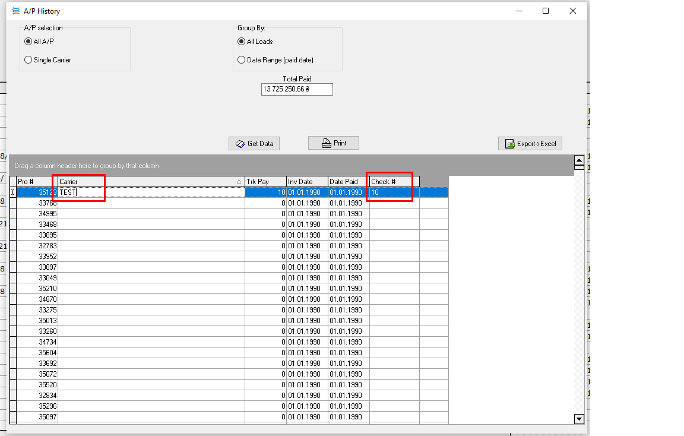684x436 pixels.
Task: Click the Trk Pay column header
Action: 265,182
